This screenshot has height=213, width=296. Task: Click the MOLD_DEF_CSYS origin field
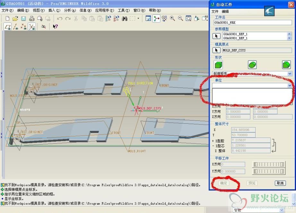pos(257,50)
